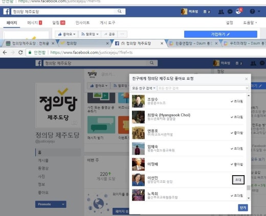Click the friend list scrollbar thumb

(249, 187)
